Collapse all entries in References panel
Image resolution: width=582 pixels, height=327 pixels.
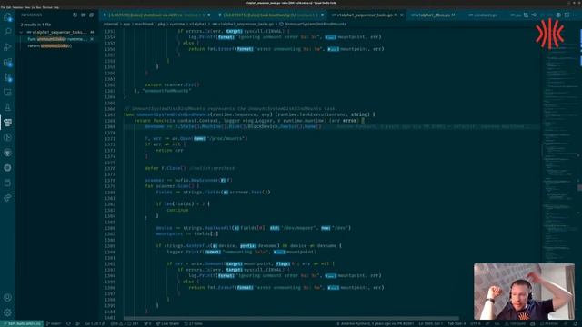pos(91,15)
